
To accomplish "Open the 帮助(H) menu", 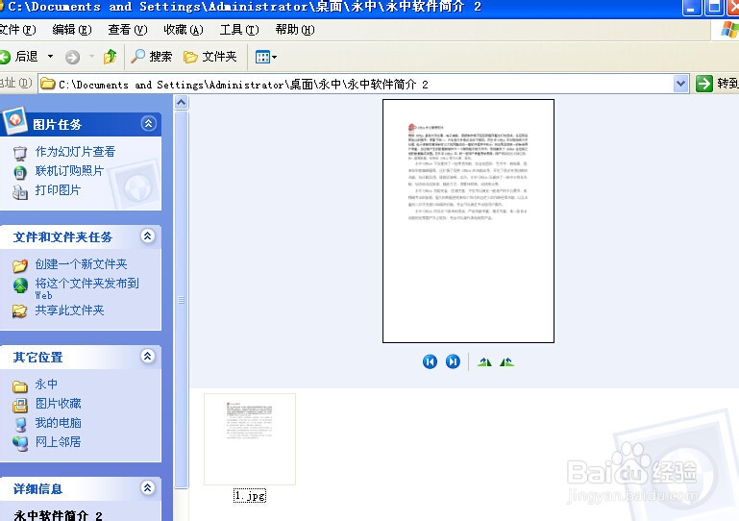I will 295,30.
